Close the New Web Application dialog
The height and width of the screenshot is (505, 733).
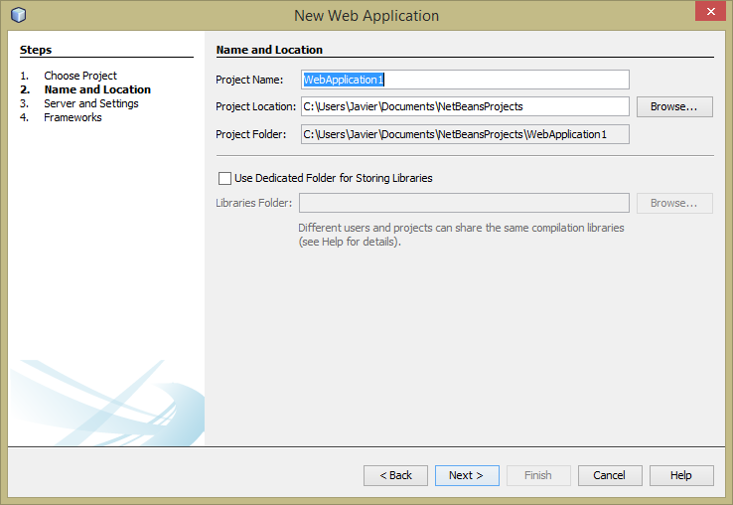tap(707, 13)
